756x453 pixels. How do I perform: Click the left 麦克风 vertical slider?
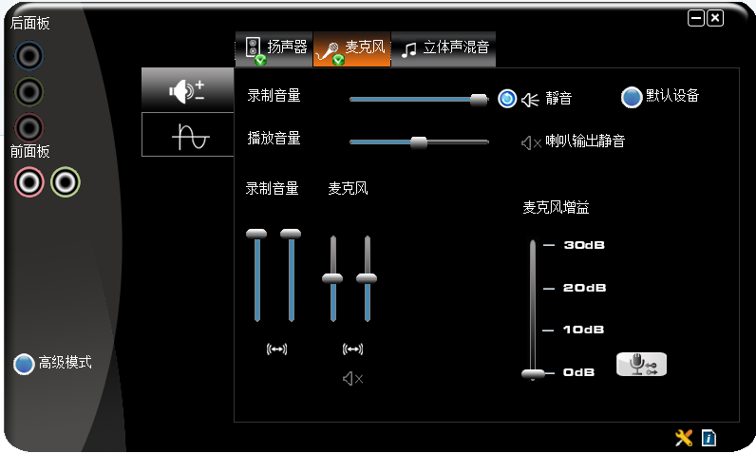(x=332, y=278)
